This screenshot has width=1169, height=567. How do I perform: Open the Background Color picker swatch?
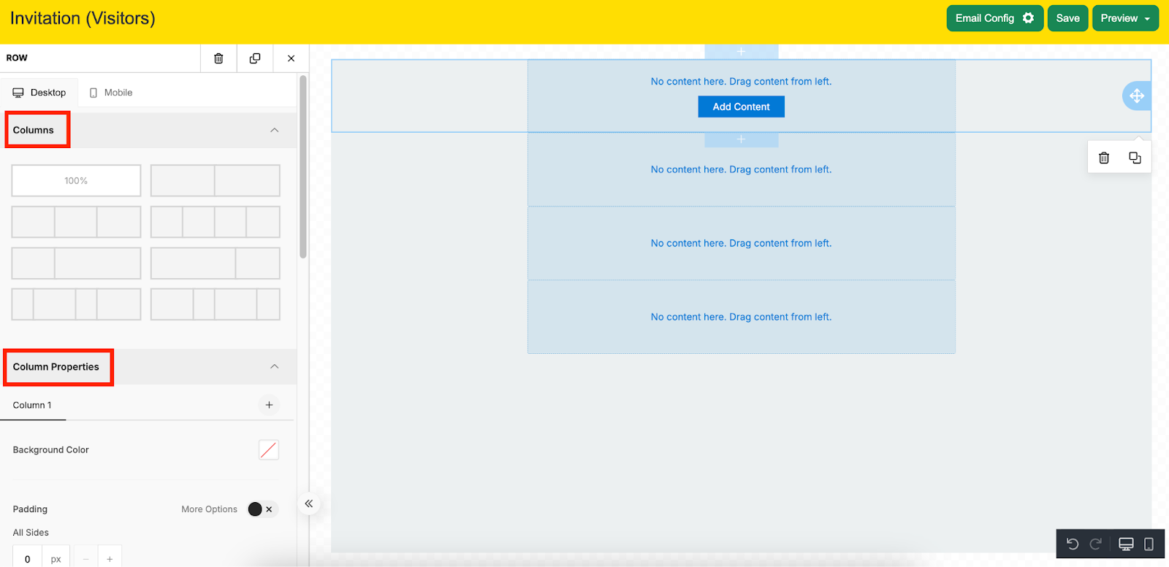click(x=269, y=450)
